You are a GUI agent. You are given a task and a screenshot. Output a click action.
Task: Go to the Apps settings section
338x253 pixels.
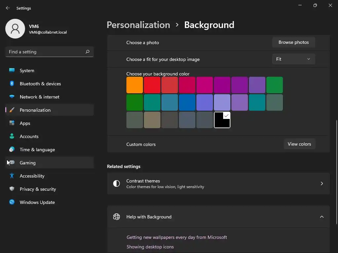pyautogui.click(x=25, y=123)
